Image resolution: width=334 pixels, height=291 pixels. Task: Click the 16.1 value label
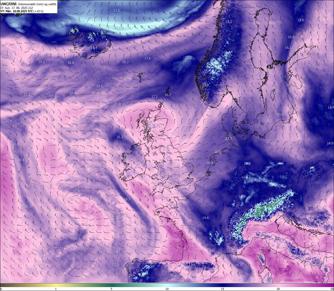coord(288,47)
